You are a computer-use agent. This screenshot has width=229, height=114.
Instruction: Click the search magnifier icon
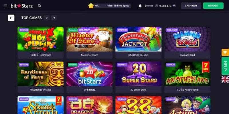pos(40,6)
